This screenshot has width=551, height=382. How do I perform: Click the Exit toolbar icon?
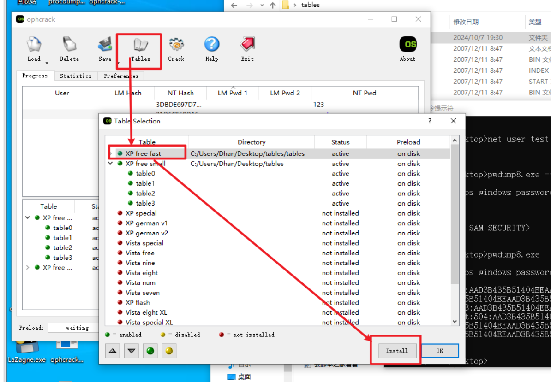pyautogui.click(x=247, y=49)
